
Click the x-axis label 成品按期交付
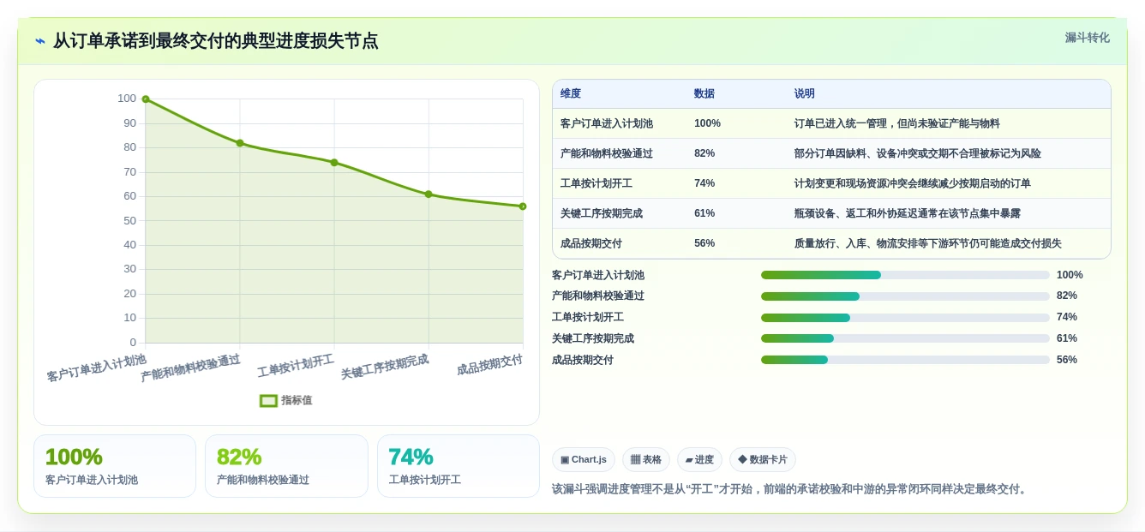(x=489, y=365)
